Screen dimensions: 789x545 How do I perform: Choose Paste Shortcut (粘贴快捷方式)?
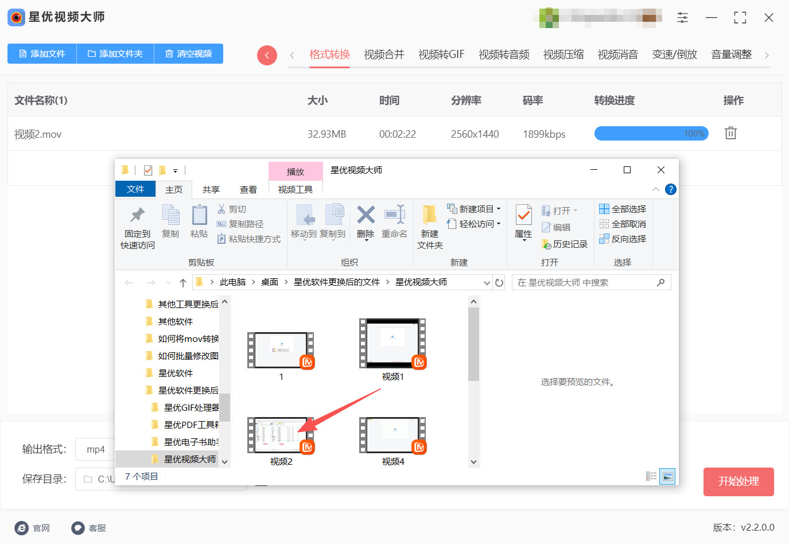click(x=249, y=239)
